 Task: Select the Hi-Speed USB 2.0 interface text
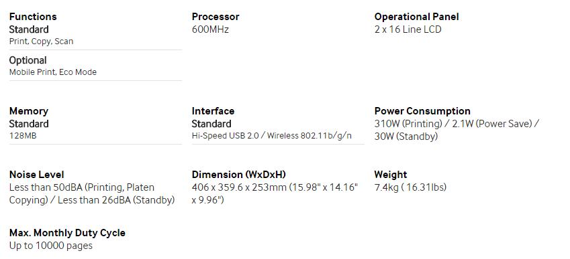[226, 136]
